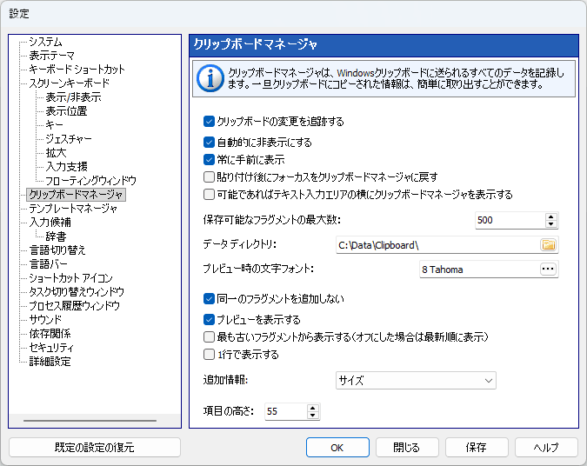Open 言語バー settings
Image resolution: width=587 pixels, height=466 pixels.
coord(49,264)
